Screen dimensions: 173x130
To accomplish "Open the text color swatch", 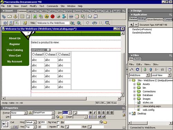I will 75,113.
